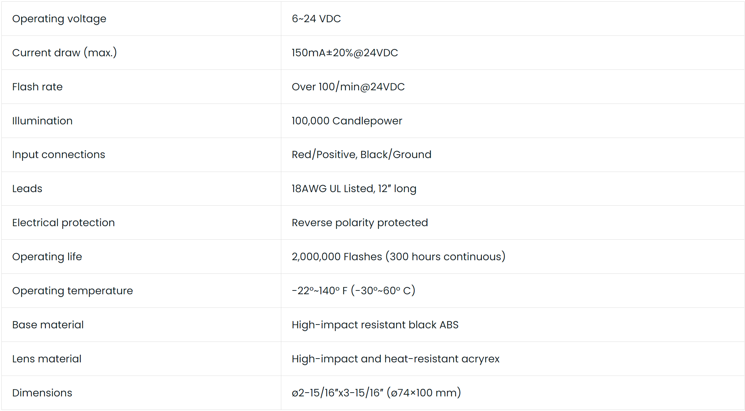Click the Input connections label
The image size is (745, 411).
(58, 155)
